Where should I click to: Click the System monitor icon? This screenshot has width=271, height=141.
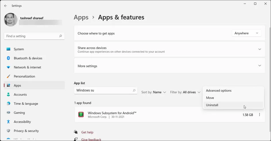[8, 49]
